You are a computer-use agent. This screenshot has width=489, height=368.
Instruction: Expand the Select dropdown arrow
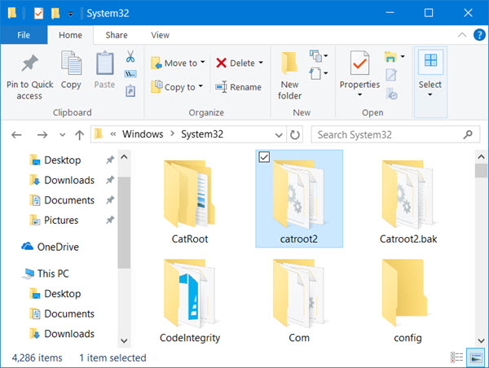[430, 94]
